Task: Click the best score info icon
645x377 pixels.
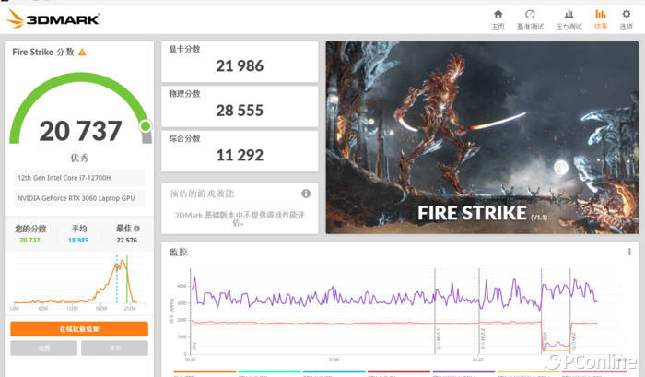Action: click(136, 229)
